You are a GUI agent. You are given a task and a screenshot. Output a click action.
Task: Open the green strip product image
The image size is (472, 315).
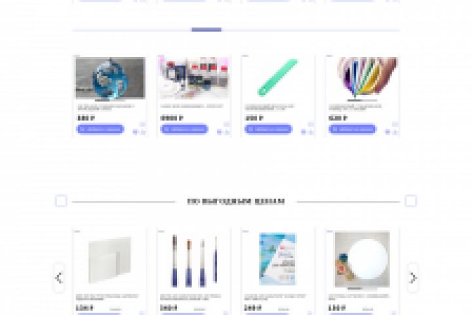pos(278,78)
